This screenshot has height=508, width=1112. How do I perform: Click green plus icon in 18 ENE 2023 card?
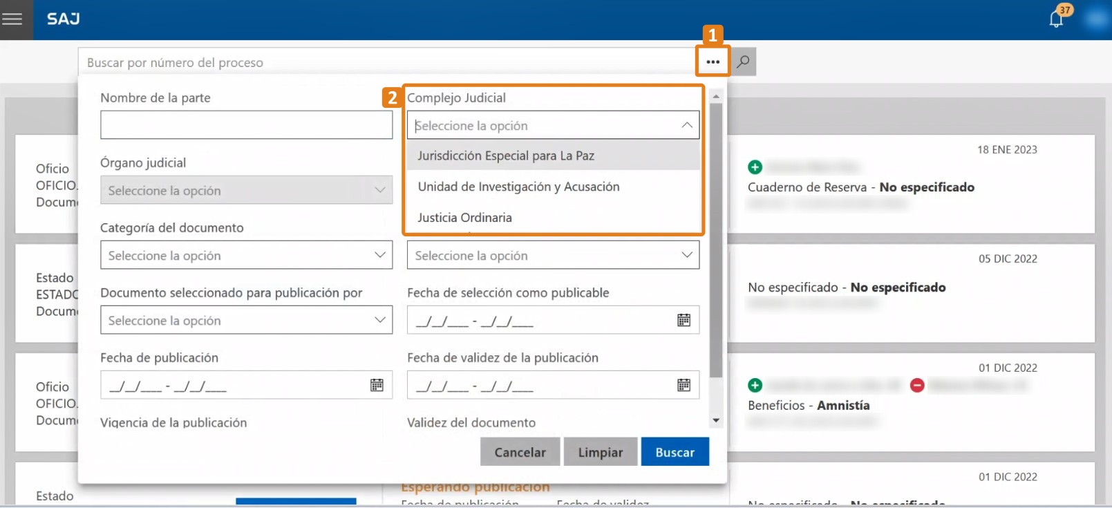[755, 167]
